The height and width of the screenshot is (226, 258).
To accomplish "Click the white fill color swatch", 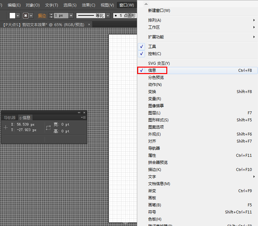I will click(12, 15).
